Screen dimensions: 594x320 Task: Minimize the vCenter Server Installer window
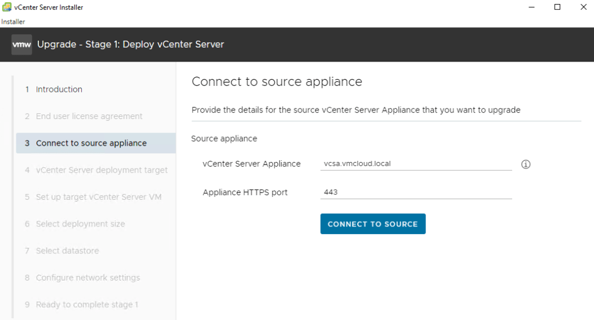coord(531,8)
